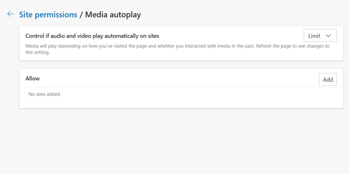349x174 pixels.
Task: Navigate to Site permissions from the breadcrumb
Action: 48,14
